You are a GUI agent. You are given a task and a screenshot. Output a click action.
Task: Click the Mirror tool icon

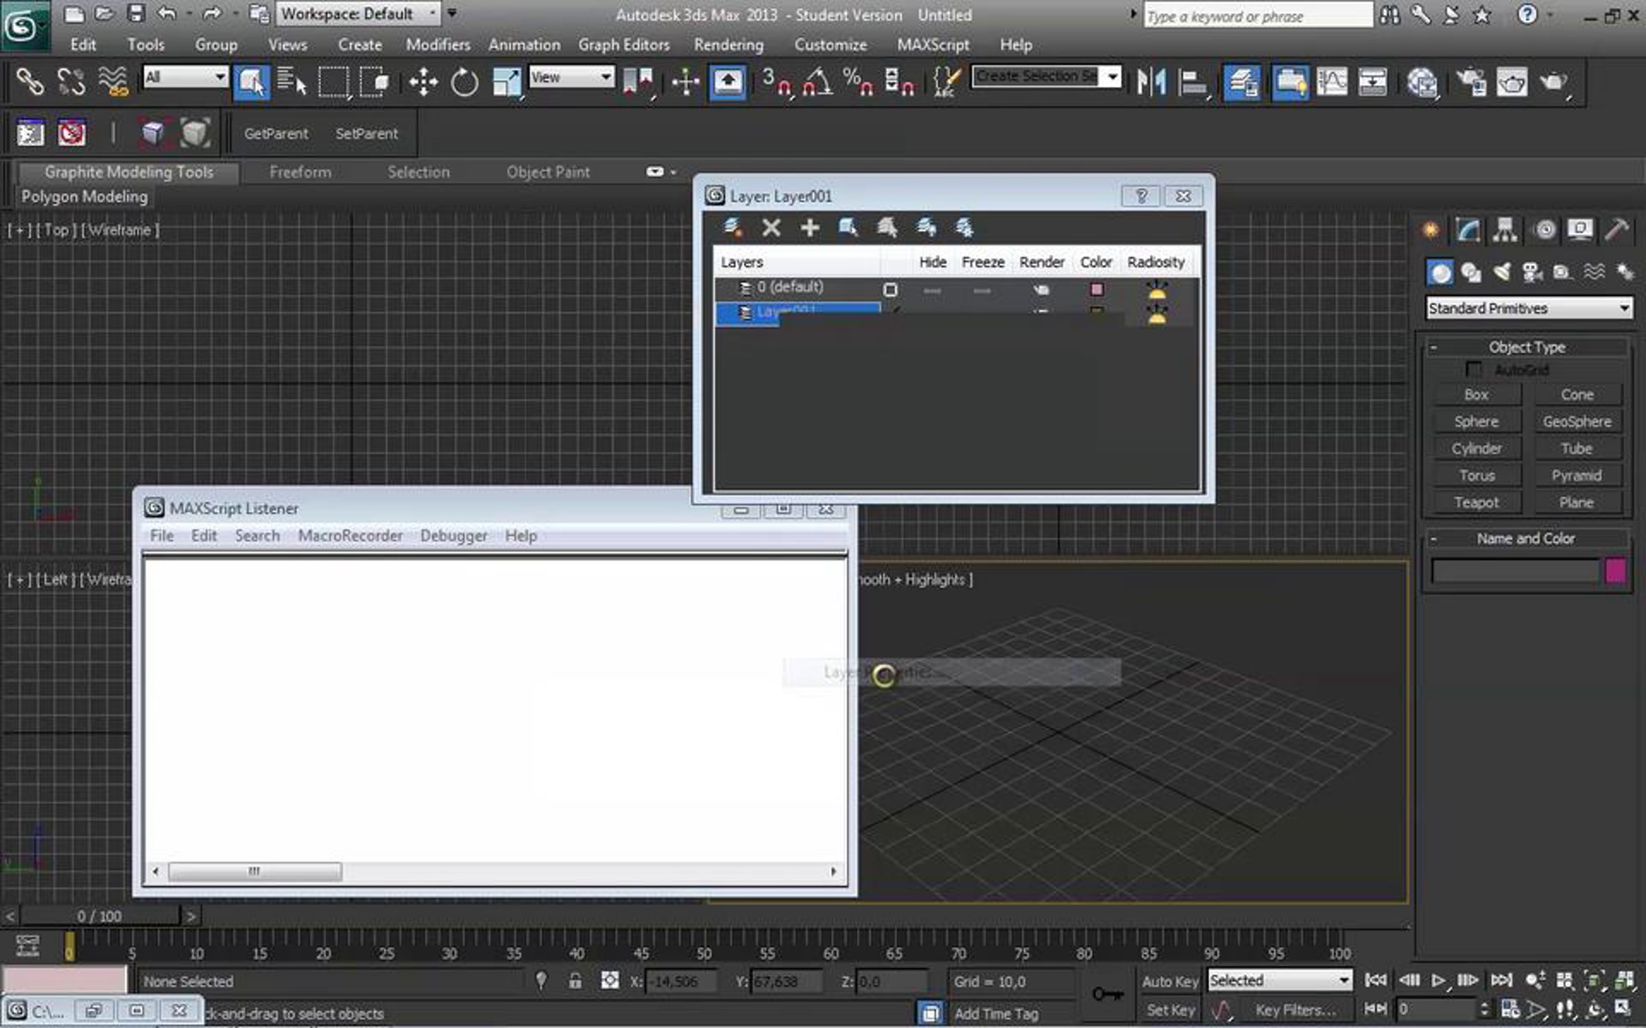(1151, 82)
